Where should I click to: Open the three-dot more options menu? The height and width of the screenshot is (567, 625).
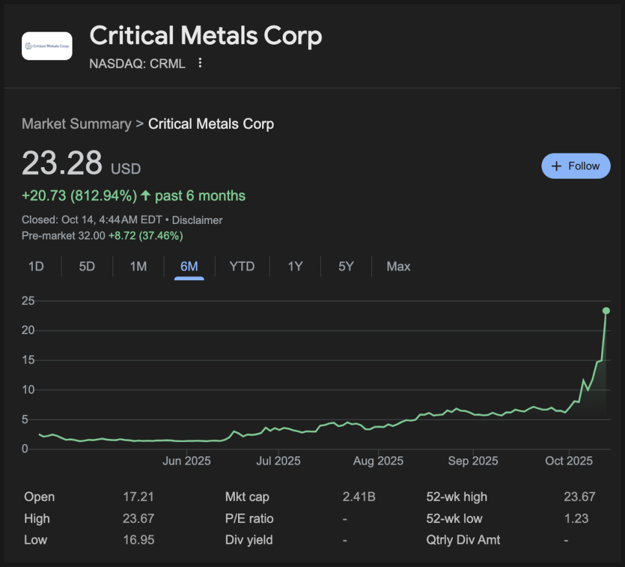click(x=200, y=63)
